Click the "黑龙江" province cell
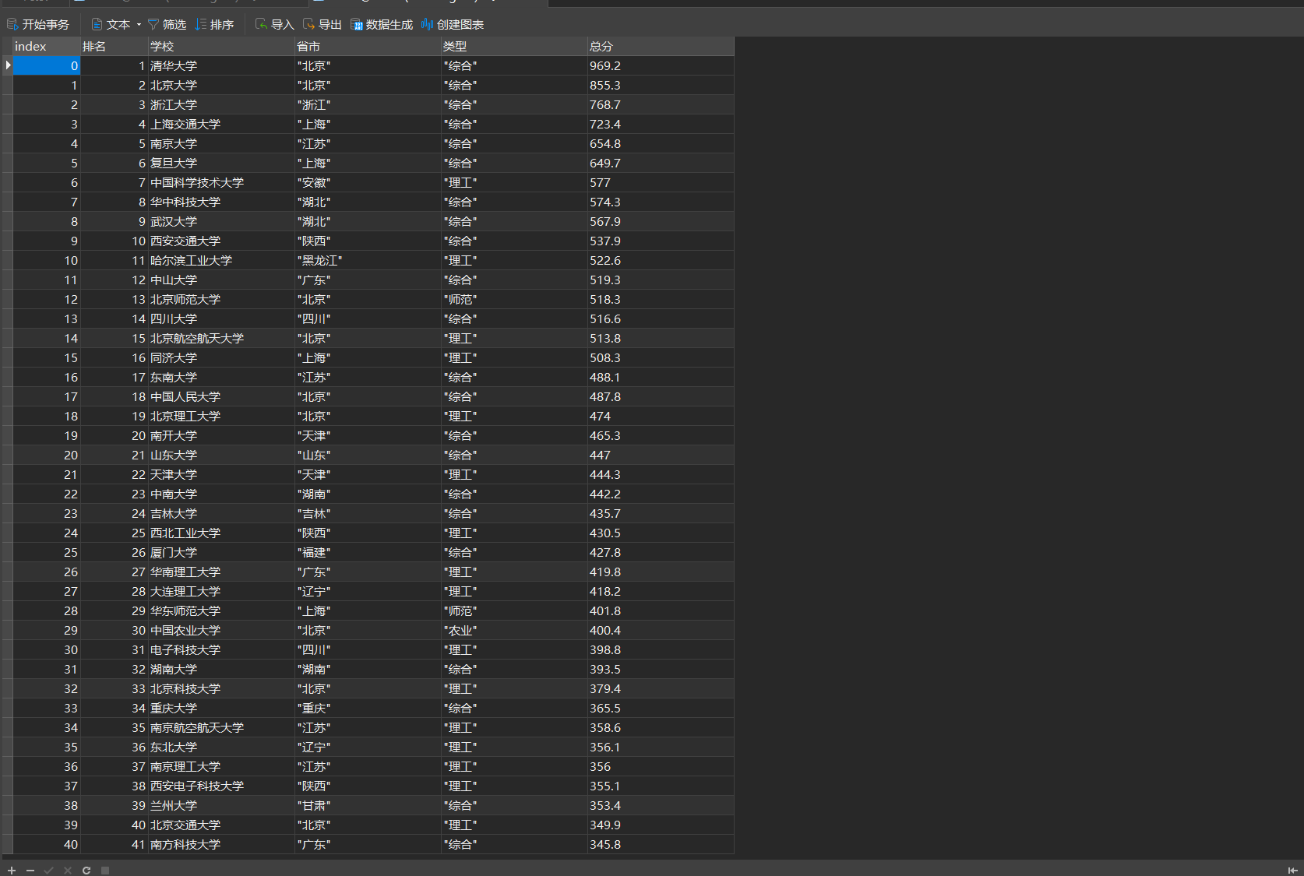The width and height of the screenshot is (1304, 876). pyautogui.click(x=368, y=260)
